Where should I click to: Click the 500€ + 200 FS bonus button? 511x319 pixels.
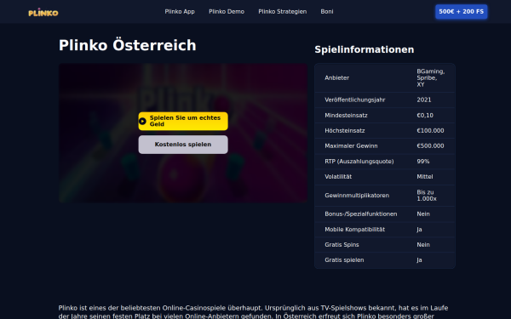click(461, 12)
